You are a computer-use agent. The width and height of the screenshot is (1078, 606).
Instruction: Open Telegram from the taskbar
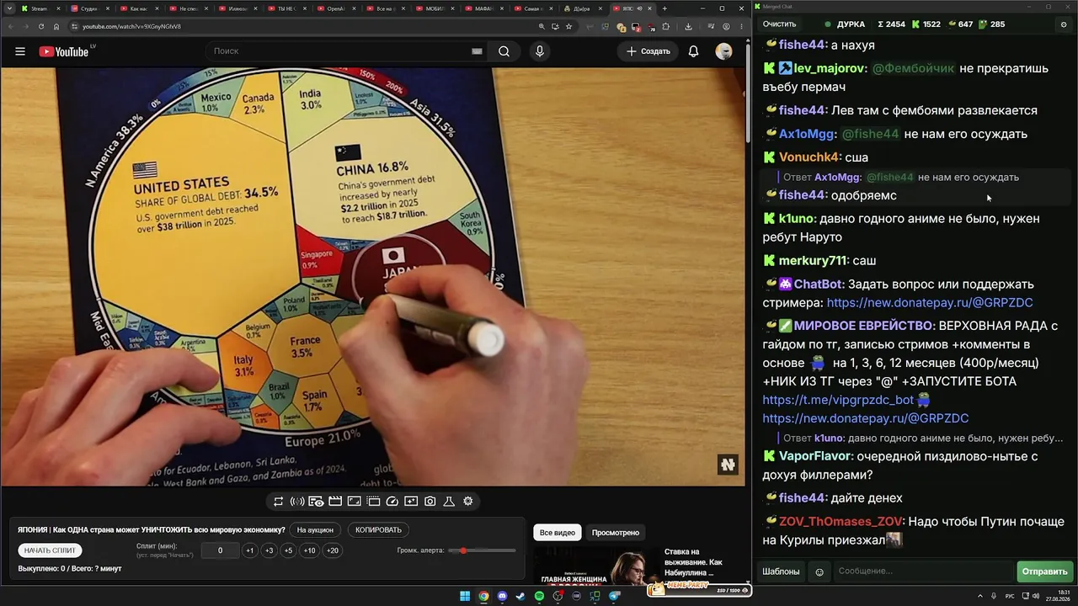click(614, 597)
